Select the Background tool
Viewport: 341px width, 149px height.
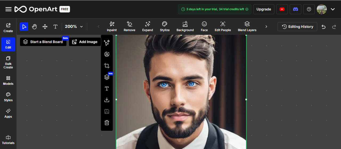pos(185,27)
